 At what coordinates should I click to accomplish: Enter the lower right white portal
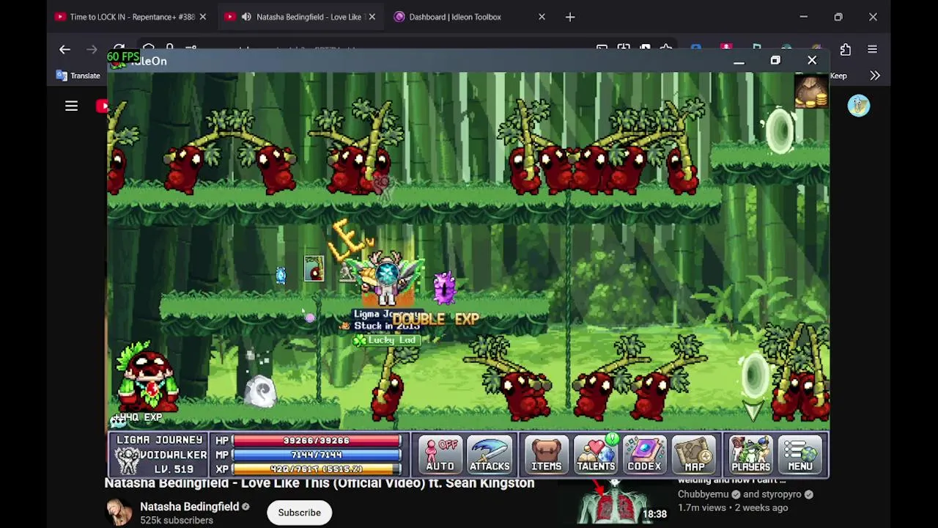click(753, 375)
